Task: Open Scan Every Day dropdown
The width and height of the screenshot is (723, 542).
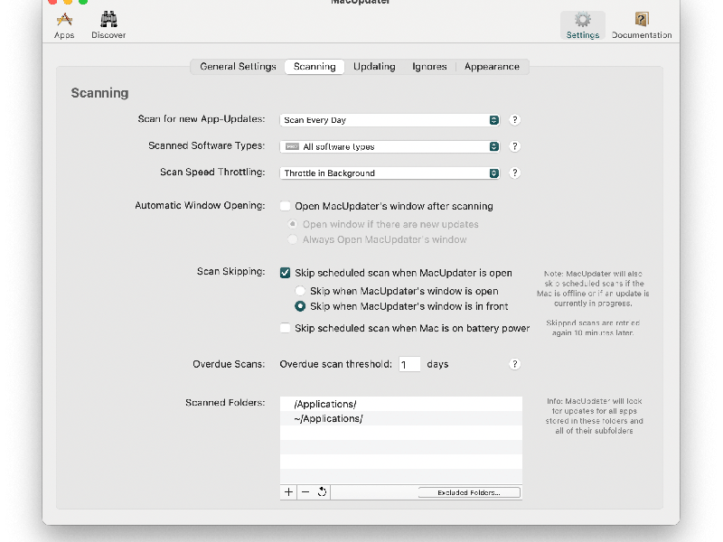Action: pos(390,120)
